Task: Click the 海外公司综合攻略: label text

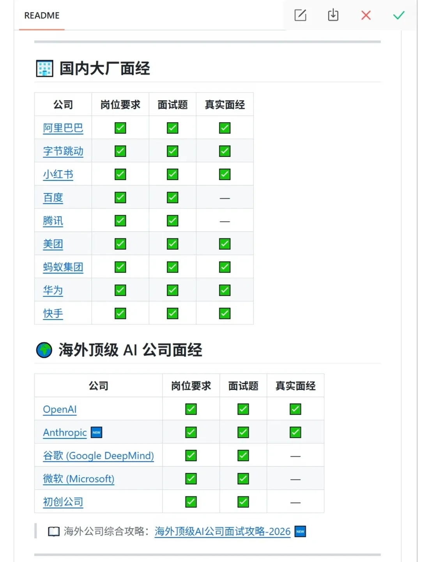Action: click(x=106, y=532)
